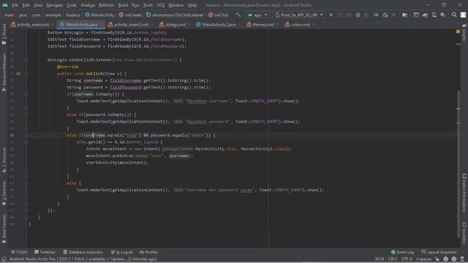Open the Build menu

(x=123, y=5)
